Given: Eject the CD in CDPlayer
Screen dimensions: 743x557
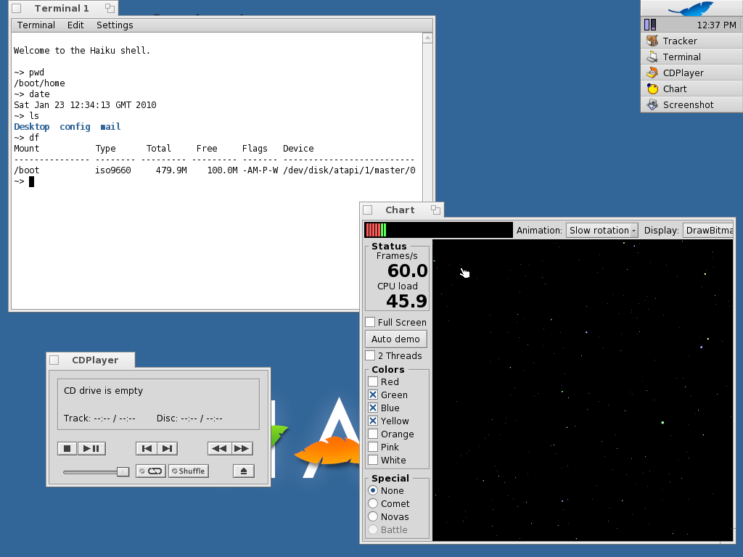Looking at the screenshot, I should coord(244,471).
